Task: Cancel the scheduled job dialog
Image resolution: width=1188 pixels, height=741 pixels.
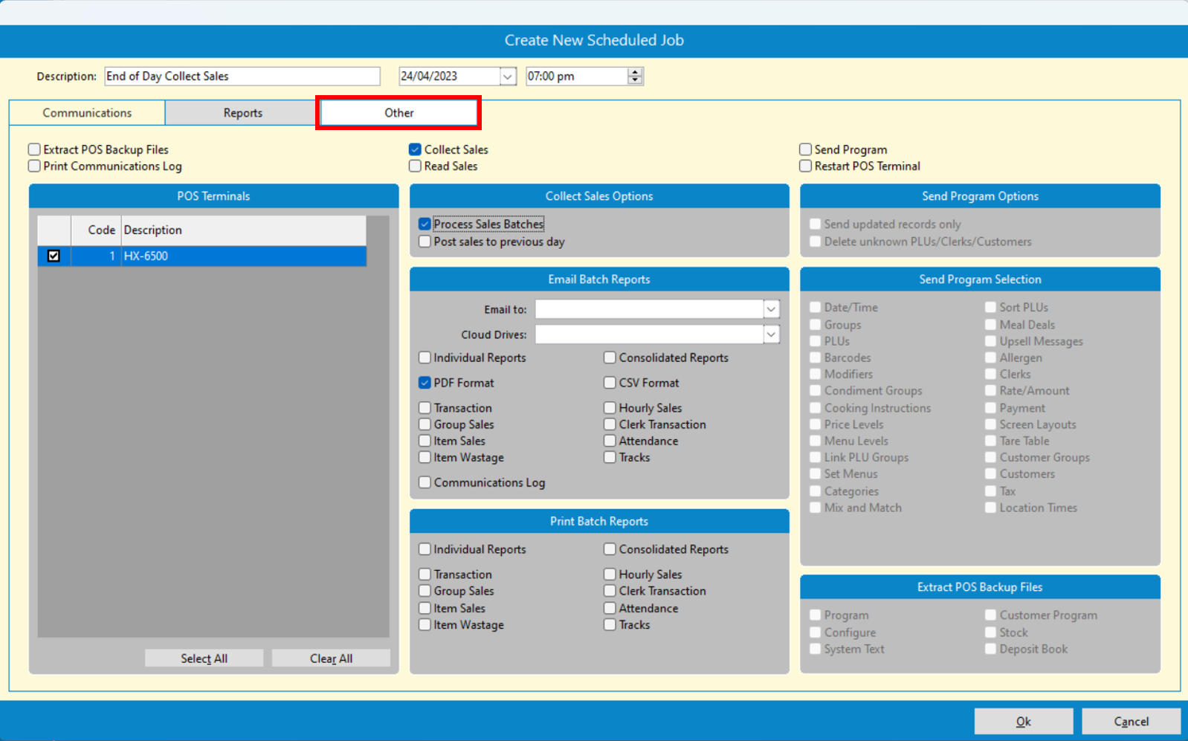Action: 1130,721
